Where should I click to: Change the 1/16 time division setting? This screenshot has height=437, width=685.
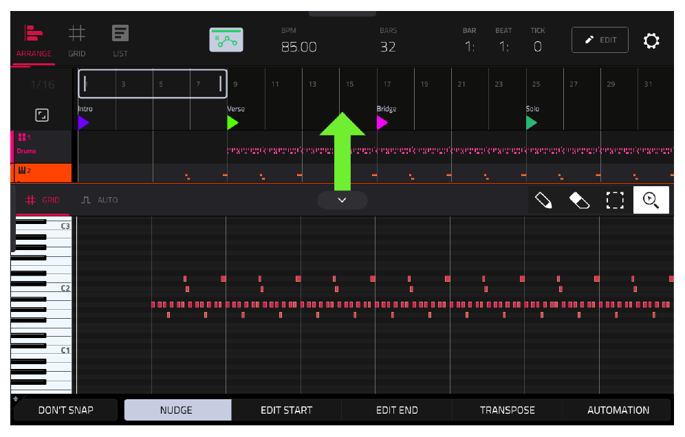[43, 85]
